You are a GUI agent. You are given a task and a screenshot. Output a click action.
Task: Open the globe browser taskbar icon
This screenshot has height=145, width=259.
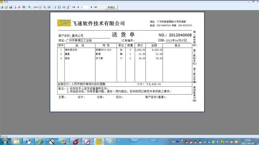pyautogui.click(x=28, y=142)
